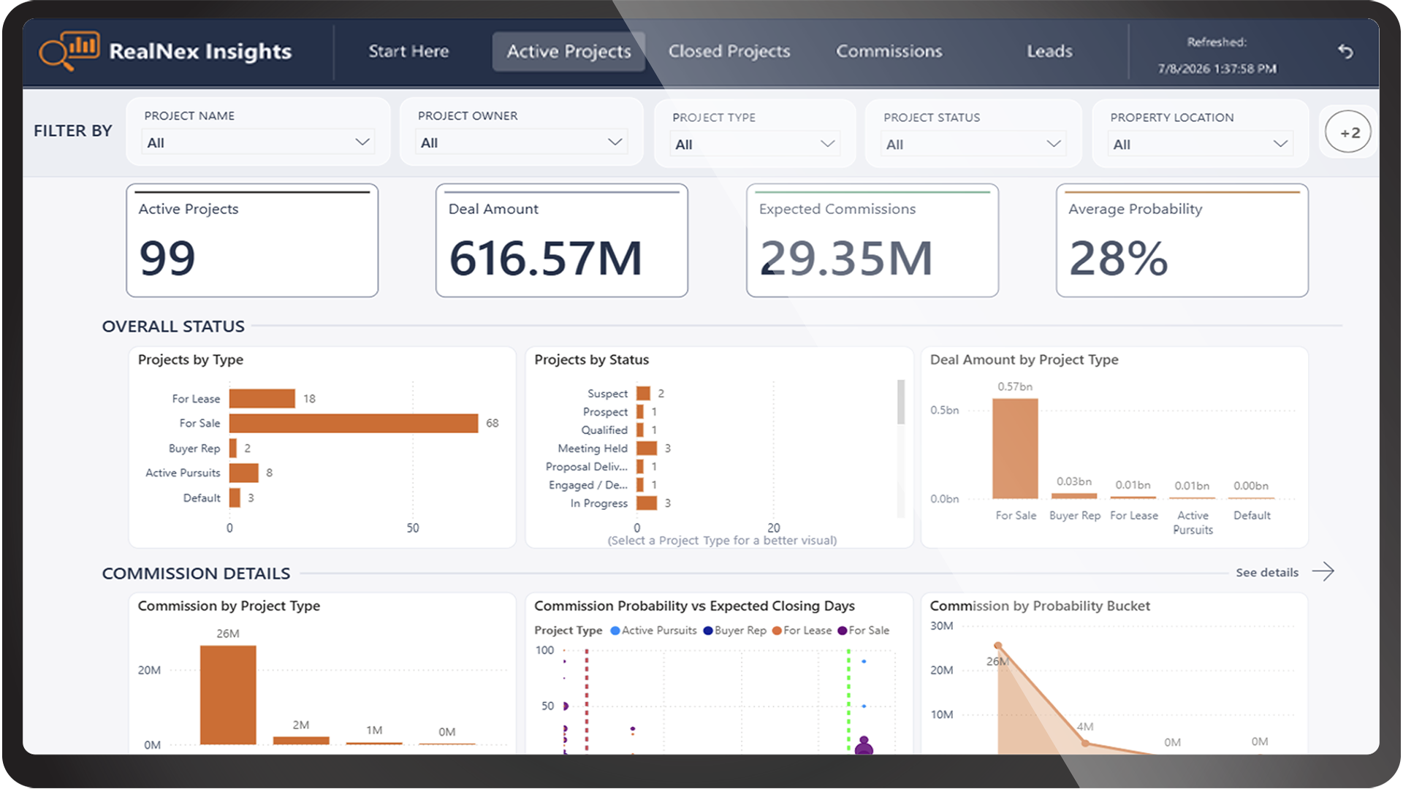Click the Active Pursuits bar showing 8
Screen dimensions: 1403x789
tap(244, 473)
